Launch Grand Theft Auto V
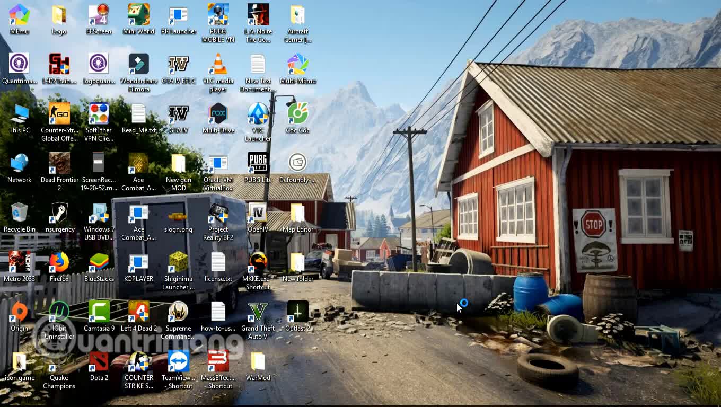This screenshot has width=721, height=407. point(258,320)
